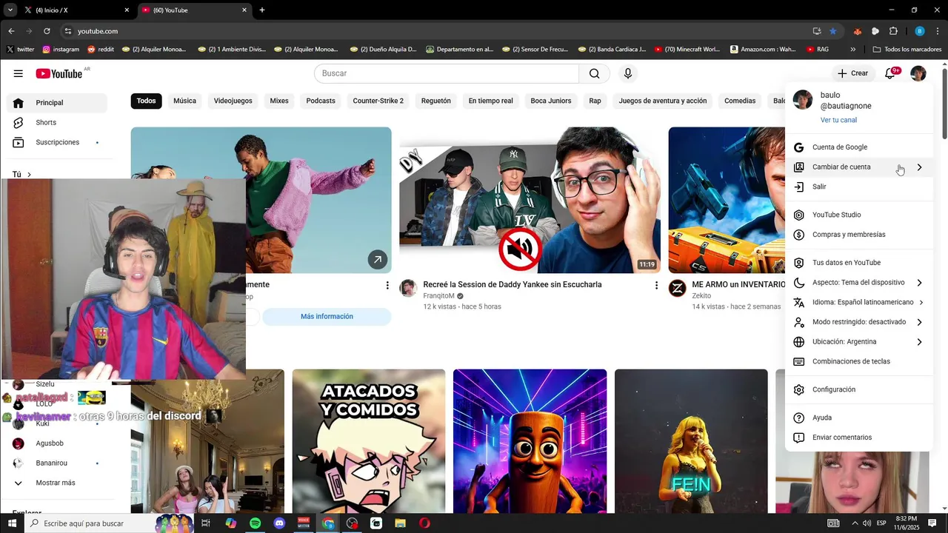Select the Podcasts filter chip

pyautogui.click(x=321, y=101)
